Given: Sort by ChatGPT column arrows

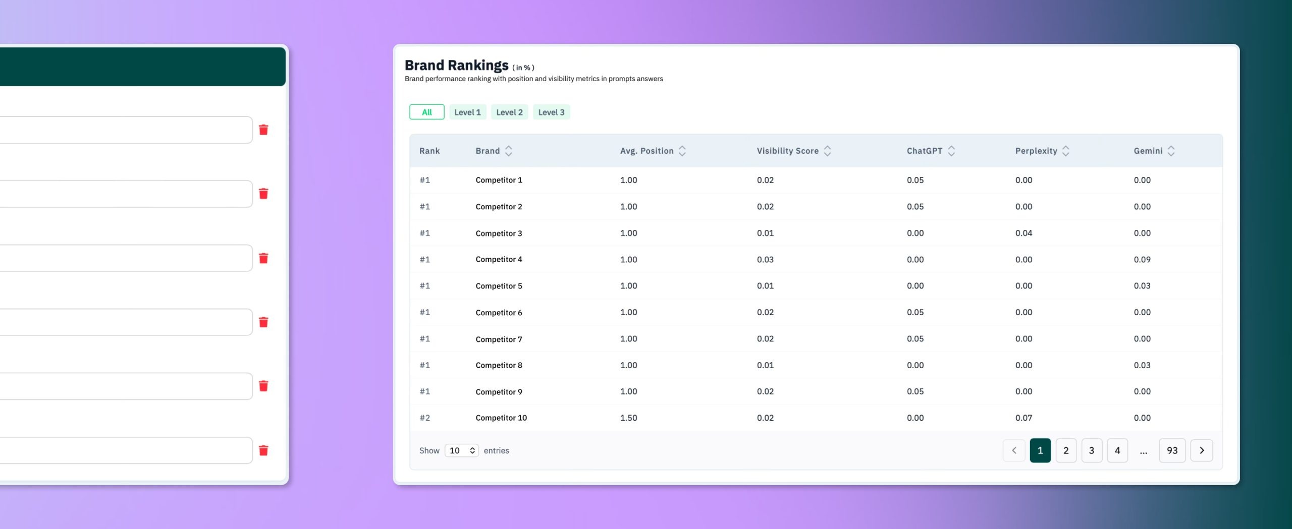Looking at the screenshot, I should (951, 151).
